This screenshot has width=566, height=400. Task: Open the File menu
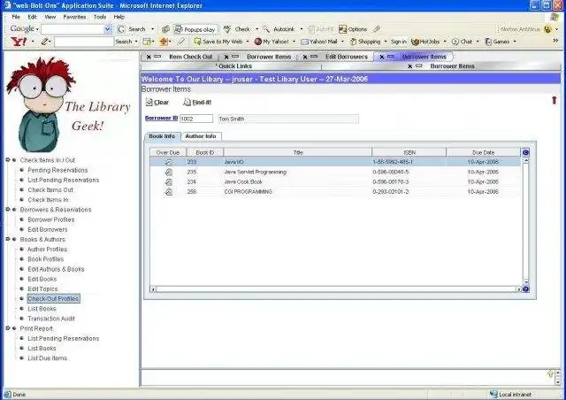click(16, 17)
